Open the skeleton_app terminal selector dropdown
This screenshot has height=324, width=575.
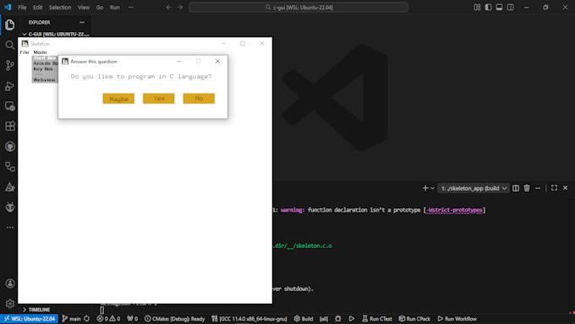pyautogui.click(x=474, y=188)
